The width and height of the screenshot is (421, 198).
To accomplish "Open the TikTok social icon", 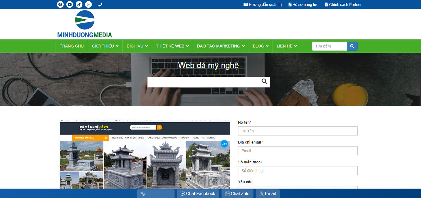I will click(79, 5).
